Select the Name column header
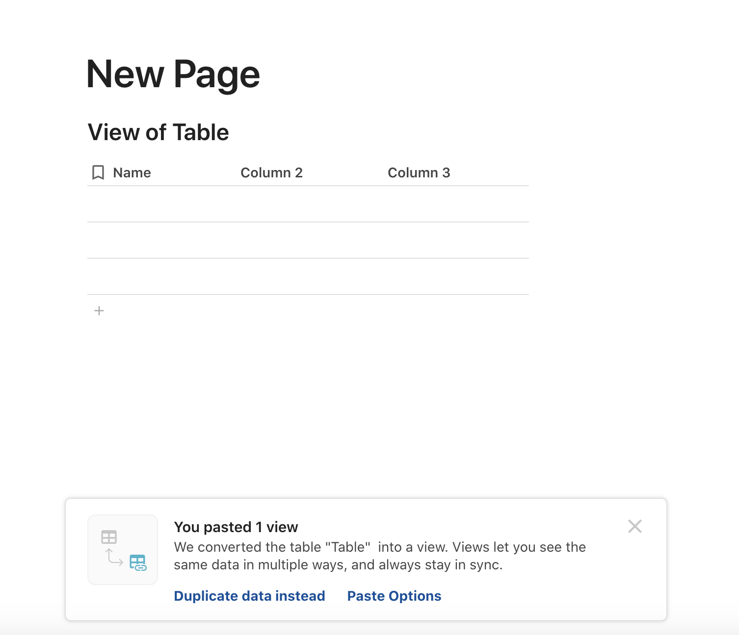 tap(132, 172)
